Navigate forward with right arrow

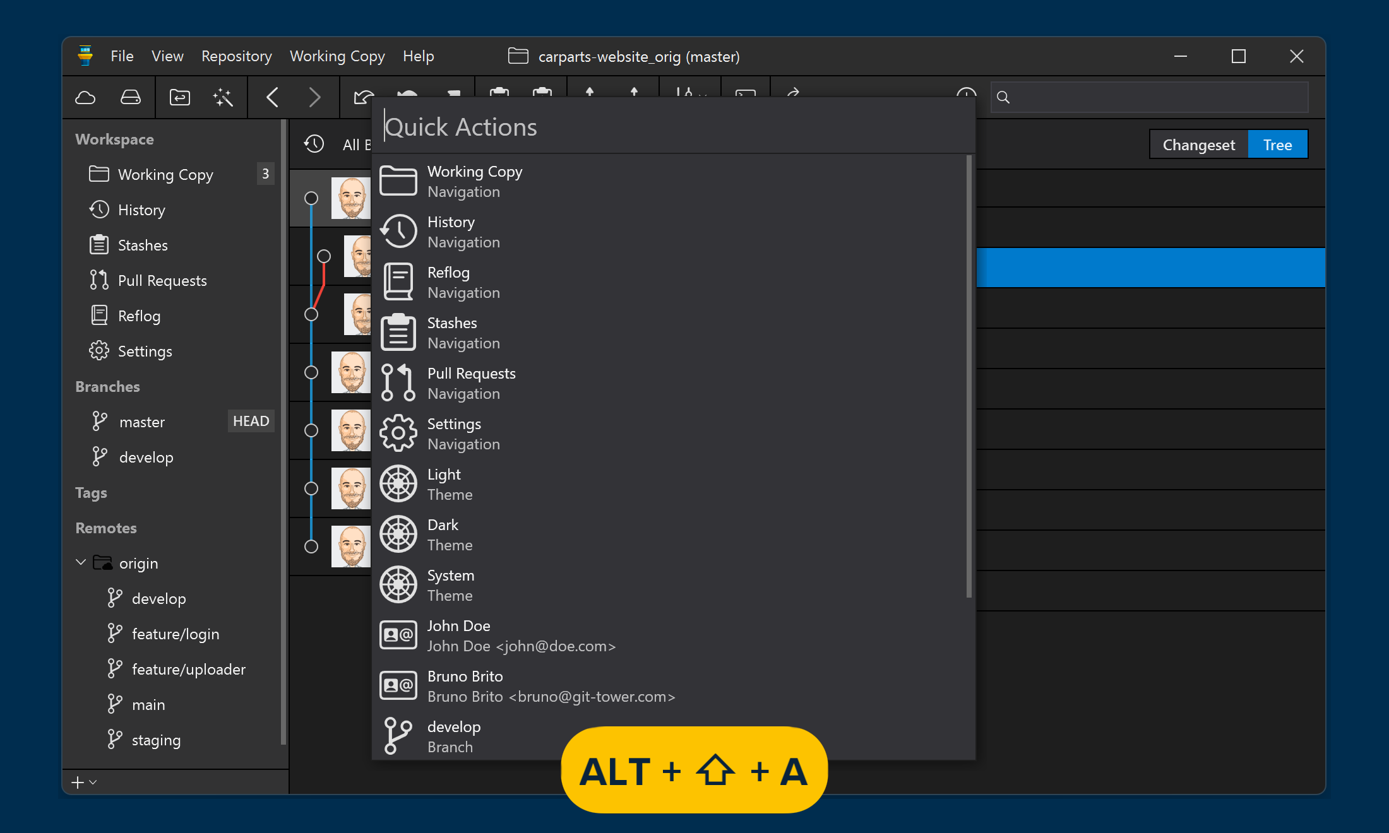pyautogui.click(x=314, y=98)
